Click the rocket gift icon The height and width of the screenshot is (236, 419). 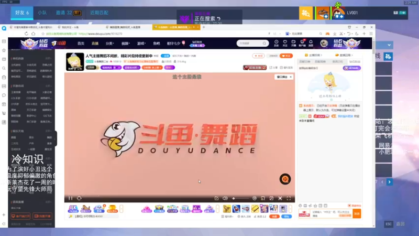236,209
